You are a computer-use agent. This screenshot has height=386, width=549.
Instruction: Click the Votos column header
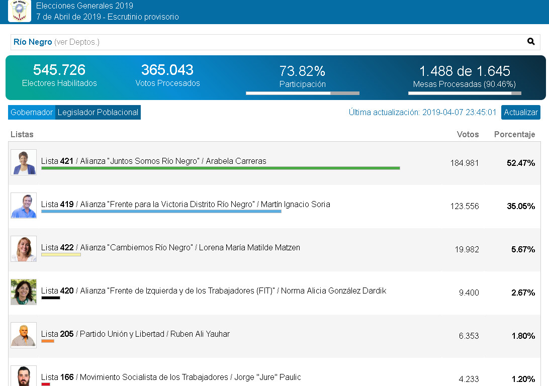468,134
